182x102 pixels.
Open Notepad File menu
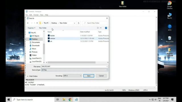tap(26, 15)
